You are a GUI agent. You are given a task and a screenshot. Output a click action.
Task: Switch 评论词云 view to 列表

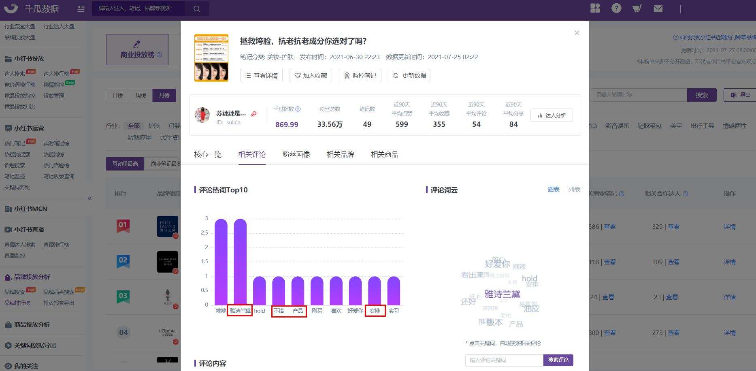pyautogui.click(x=574, y=189)
